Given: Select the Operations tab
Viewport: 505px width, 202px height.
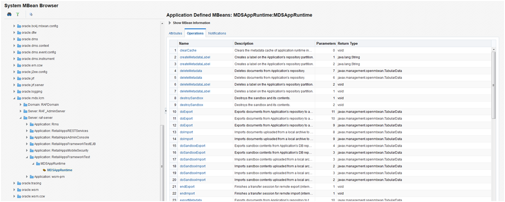Looking at the screenshot, I should click(195, 33).
